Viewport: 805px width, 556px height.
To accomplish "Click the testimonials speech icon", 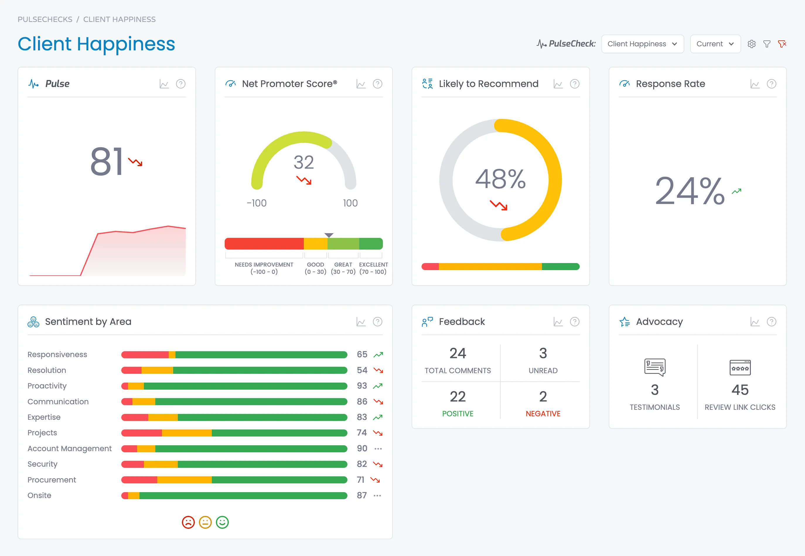I will point(655,368).
